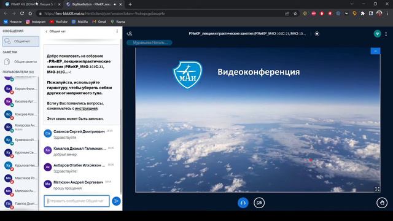Click the yellow chat-bubble extension icon
393x221 pixels.
tap(354, 14)
